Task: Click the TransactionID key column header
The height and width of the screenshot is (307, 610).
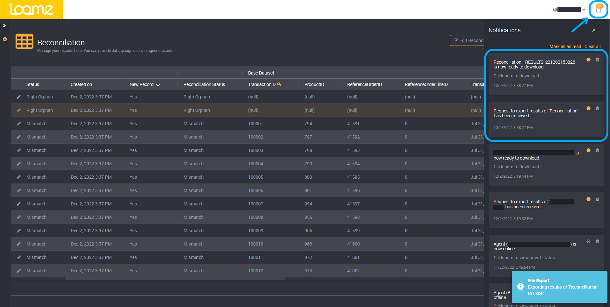Action: (265, 84)
